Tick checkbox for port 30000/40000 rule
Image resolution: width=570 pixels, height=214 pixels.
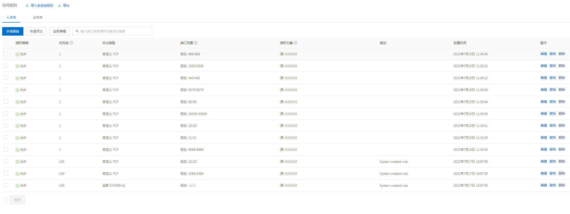(6, 113)
